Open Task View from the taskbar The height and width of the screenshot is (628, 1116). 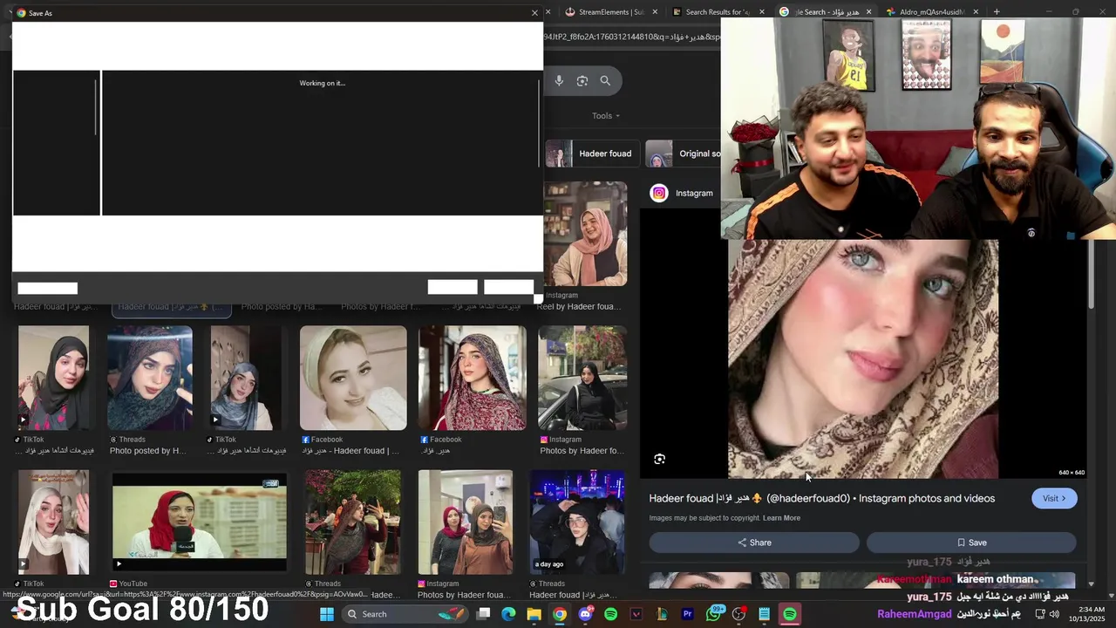(x=484, y=614)
